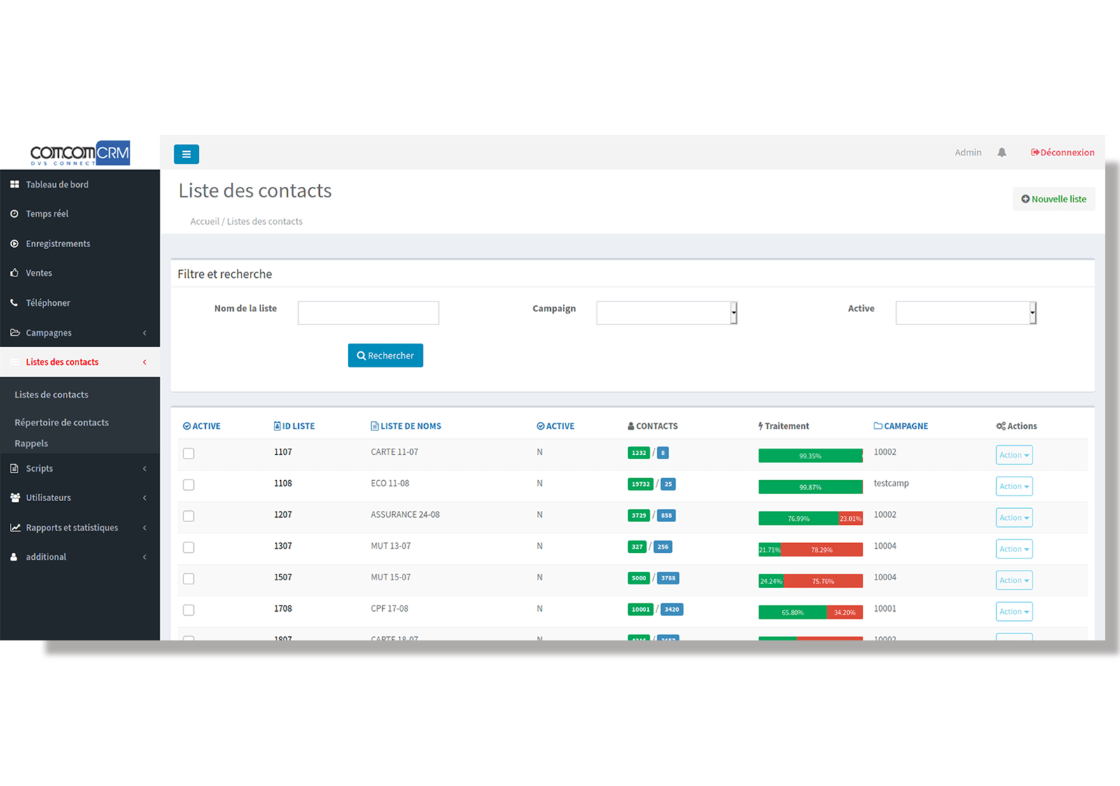This screenshot has height=786, width=1120.
Task: Select the checkbox for list 1708
Action: coord(189,610)
